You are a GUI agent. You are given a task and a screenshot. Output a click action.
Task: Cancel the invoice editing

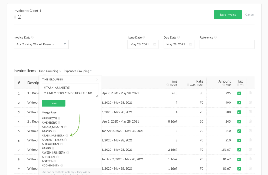[x=250, y=15]
